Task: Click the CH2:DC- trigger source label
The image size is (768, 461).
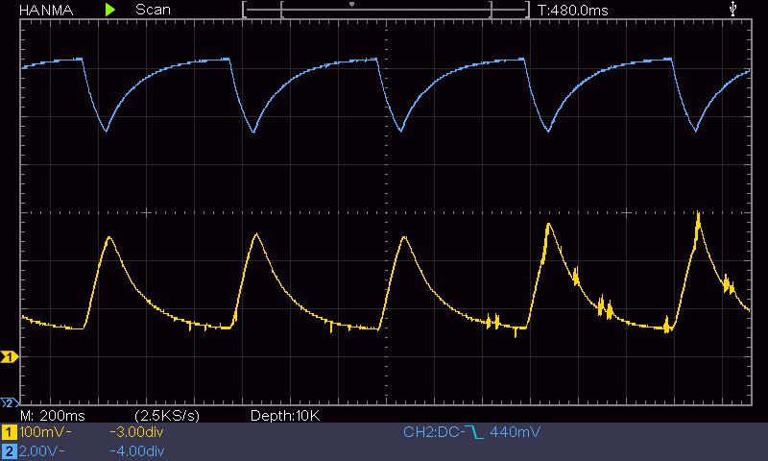Action: point(433,432)
